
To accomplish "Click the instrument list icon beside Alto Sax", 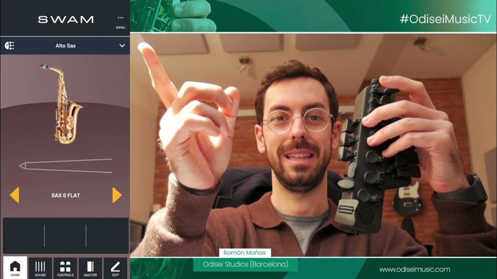I will pos(9,46).
